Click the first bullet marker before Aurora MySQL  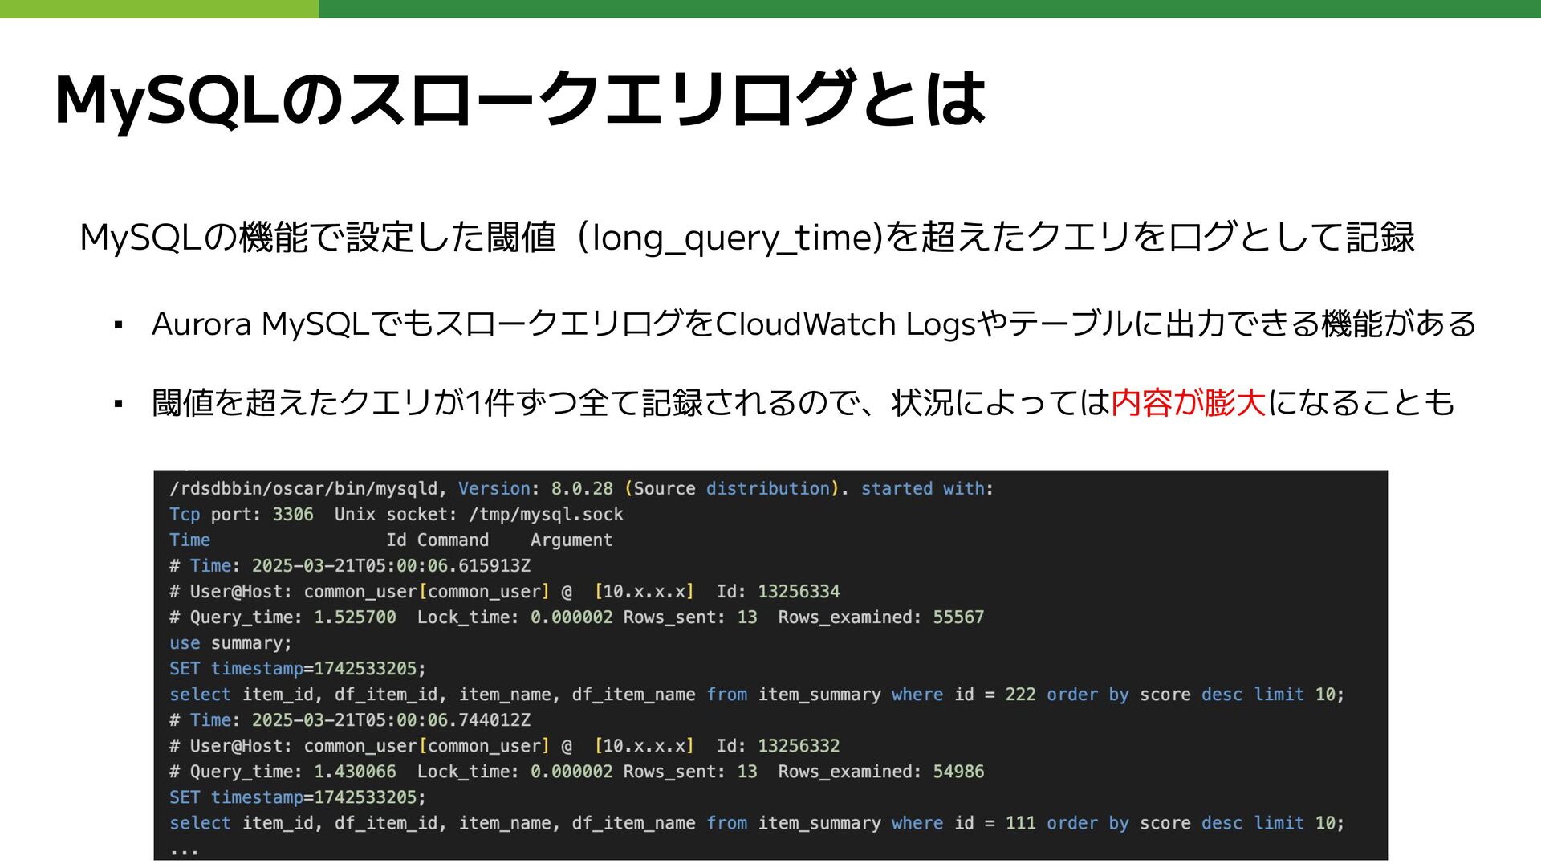119,326
